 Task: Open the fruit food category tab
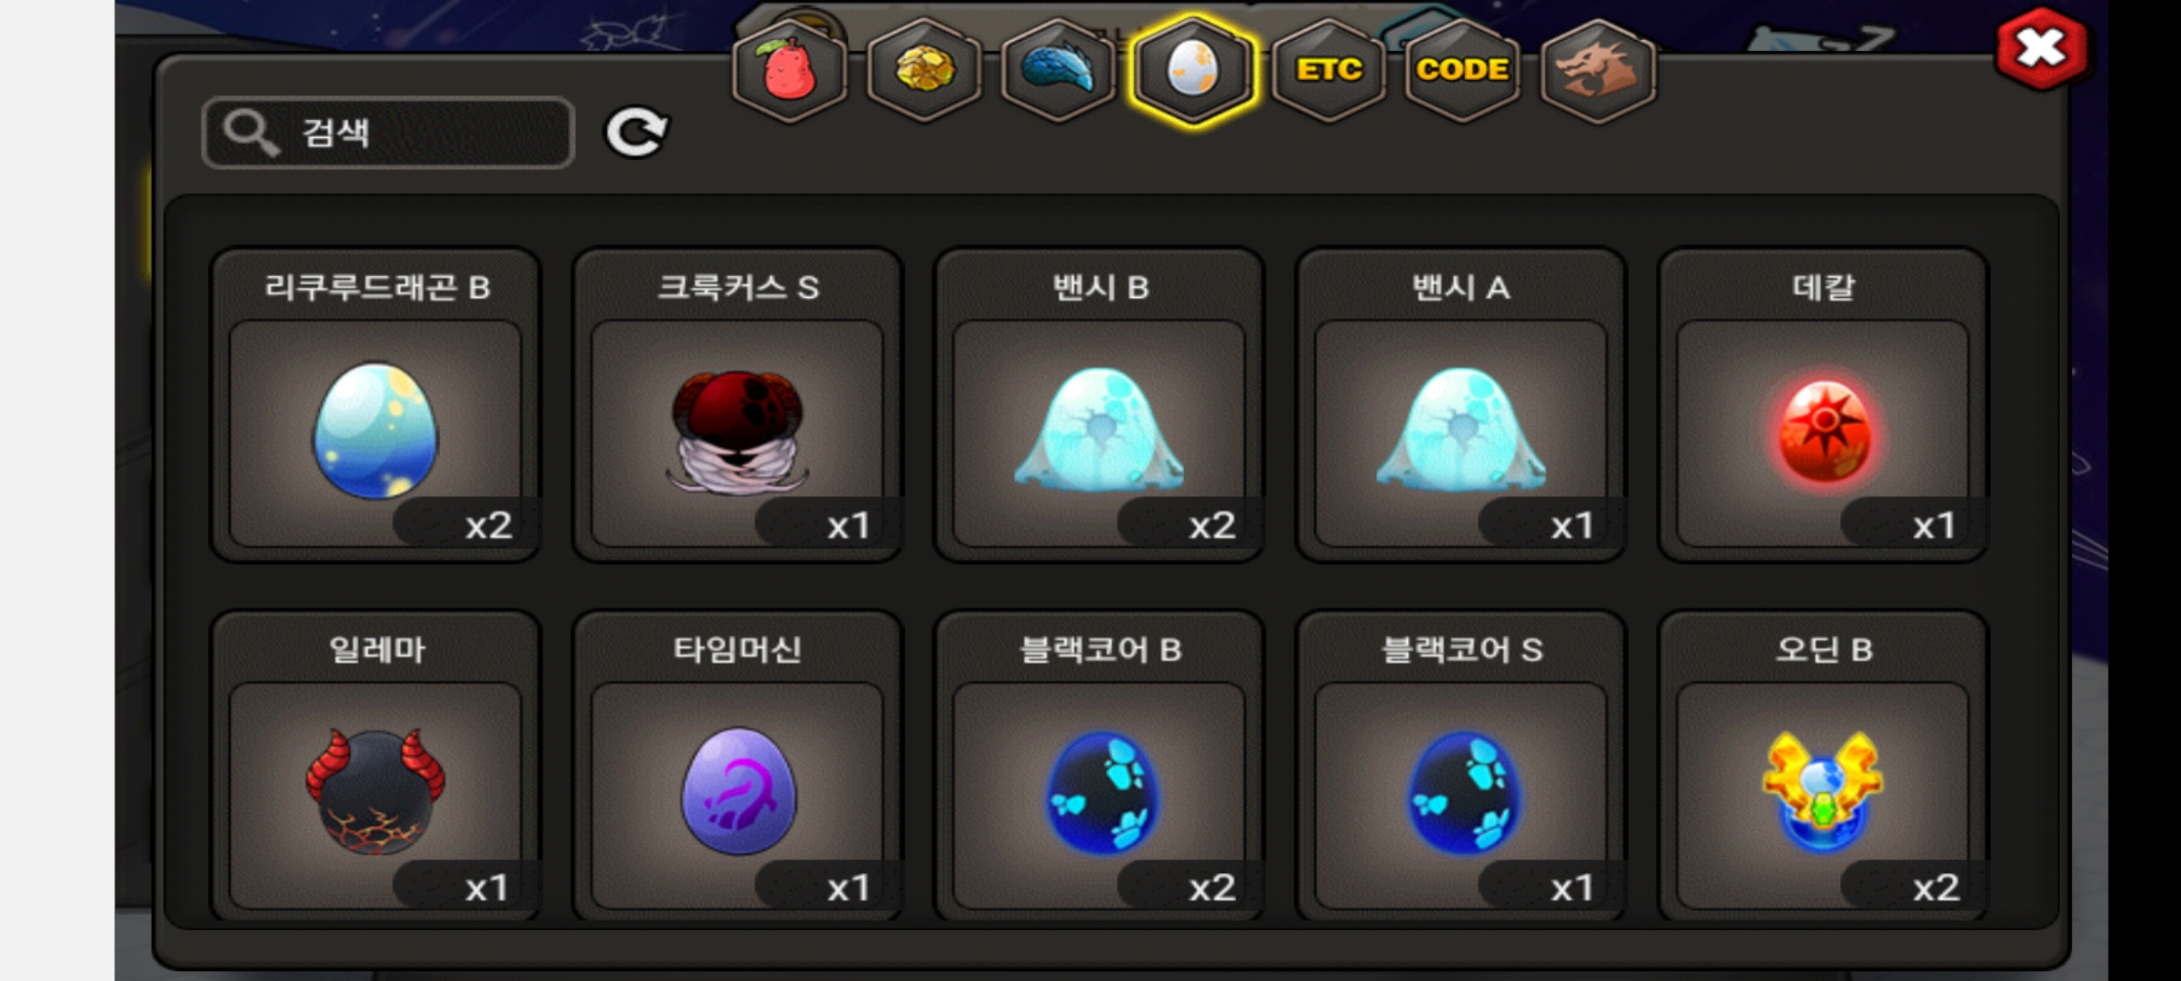point(790,71)
